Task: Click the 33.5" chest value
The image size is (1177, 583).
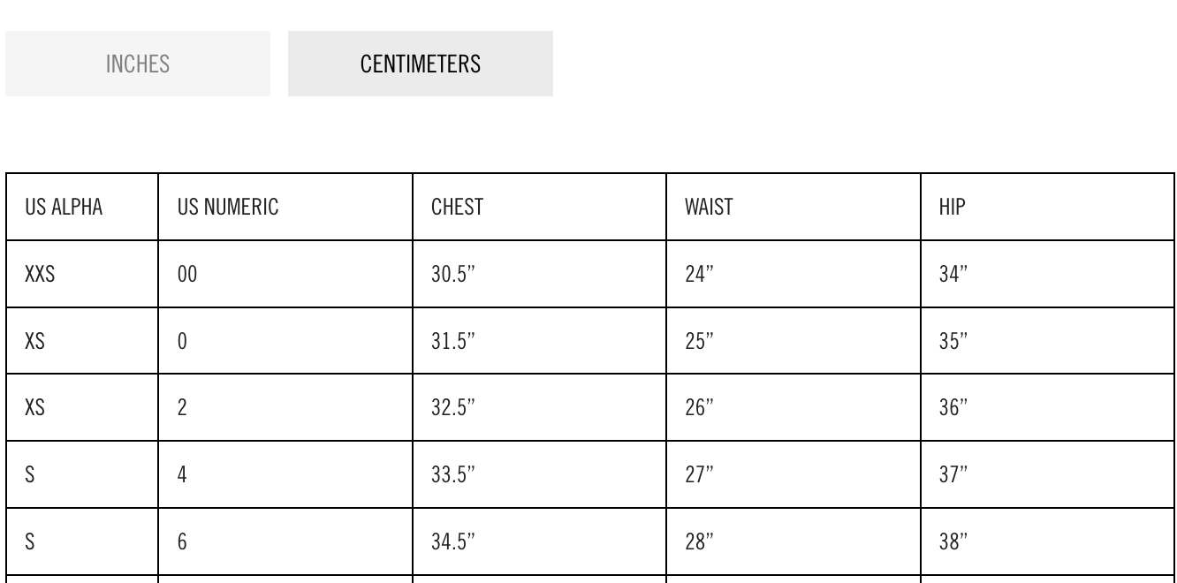Action: 454,474
